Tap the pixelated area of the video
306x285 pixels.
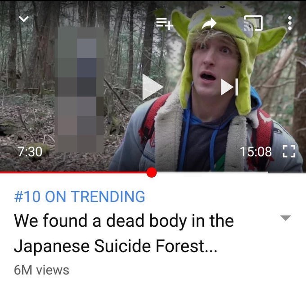(x=79, y=90)
